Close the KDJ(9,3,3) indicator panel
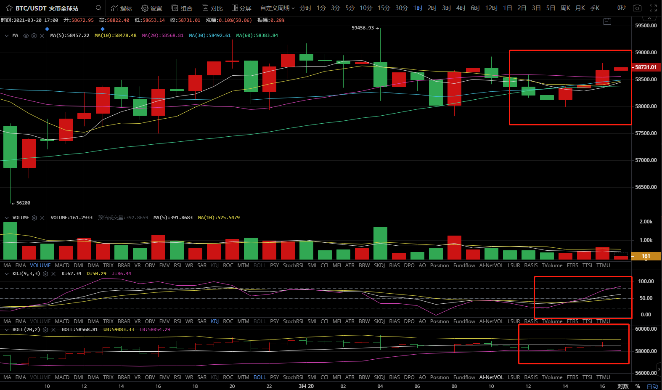The width and height of the screenshot is (662, 390). point(53,274)
